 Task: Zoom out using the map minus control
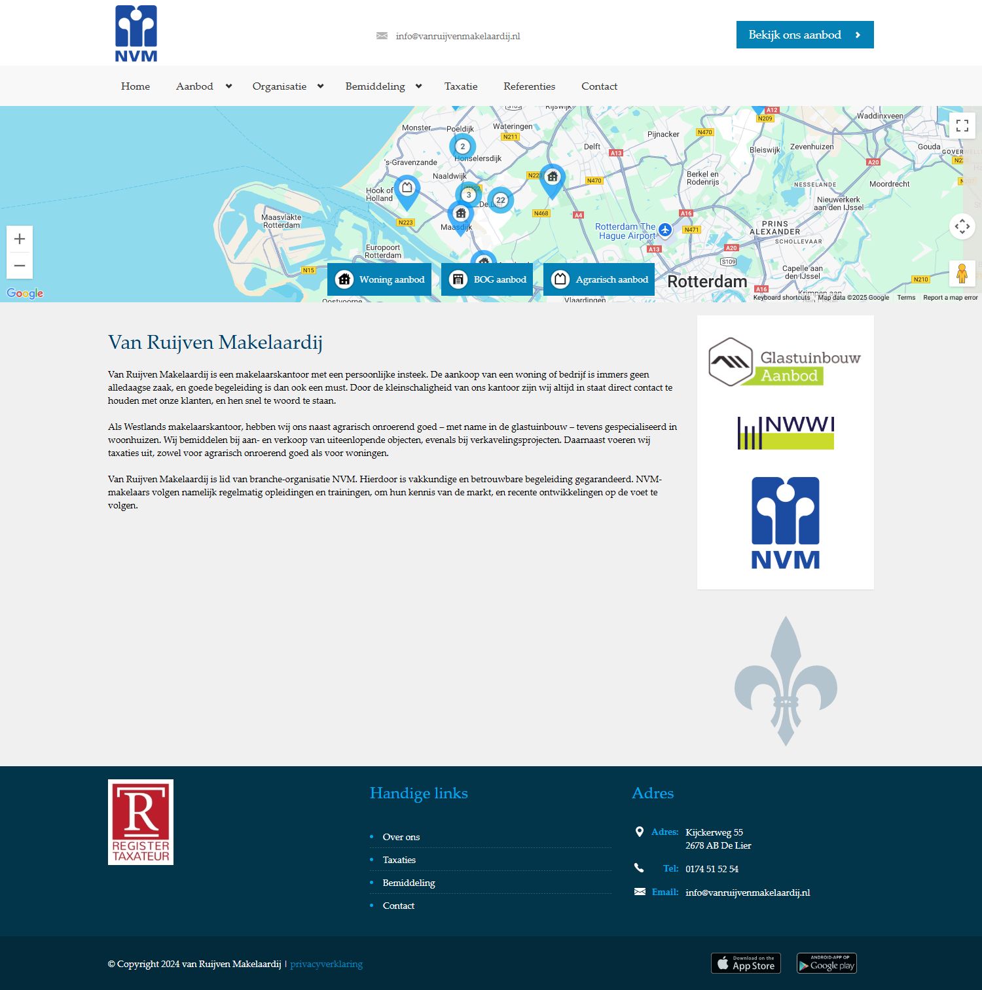(x=20, y=264)
